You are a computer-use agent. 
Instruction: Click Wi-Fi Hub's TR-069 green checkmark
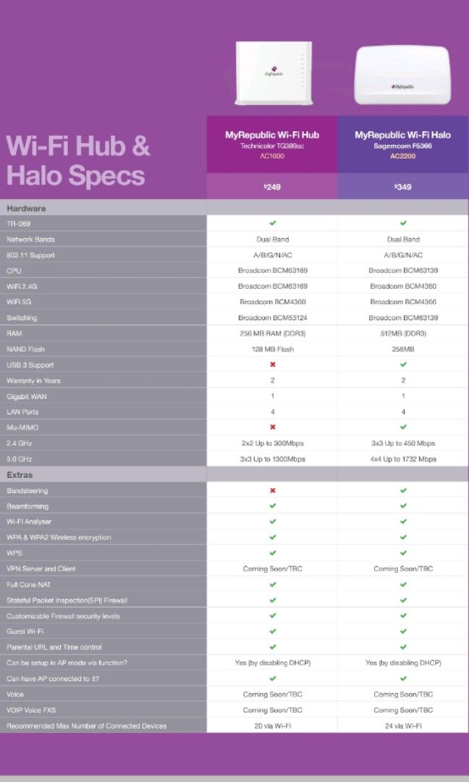click(x=272, y=223)
